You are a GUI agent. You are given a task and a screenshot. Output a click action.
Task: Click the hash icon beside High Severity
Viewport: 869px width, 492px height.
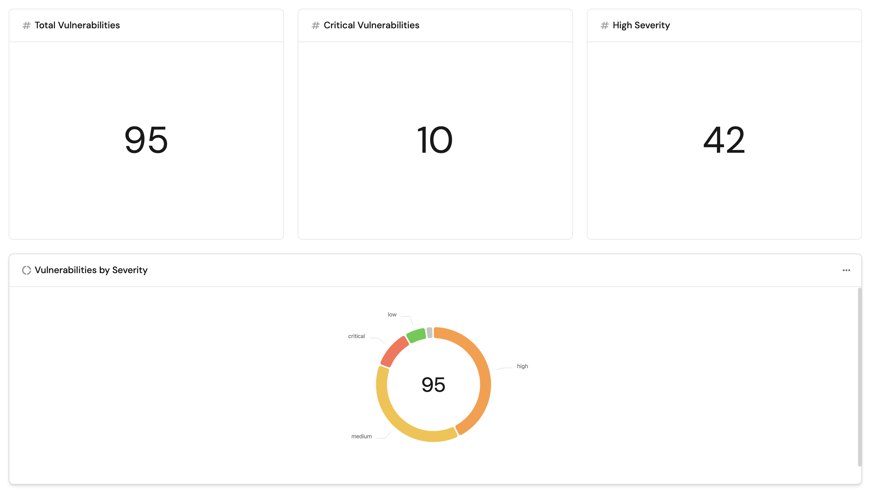[x=604, y=25]
